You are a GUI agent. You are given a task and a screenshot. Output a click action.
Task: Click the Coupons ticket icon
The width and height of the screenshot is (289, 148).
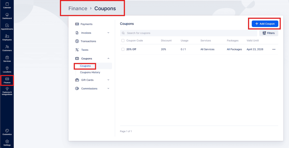(77, 59)
